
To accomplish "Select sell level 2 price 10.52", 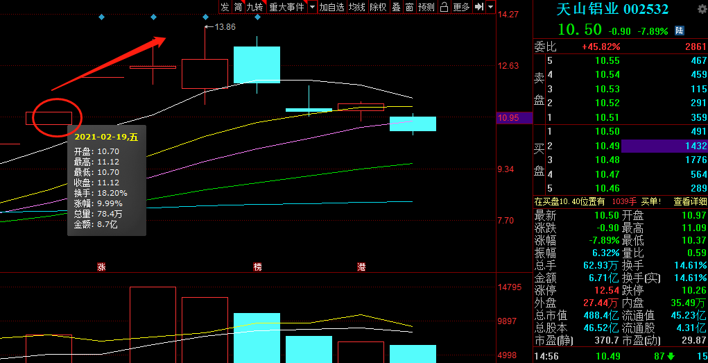I will tap(607, 103).
